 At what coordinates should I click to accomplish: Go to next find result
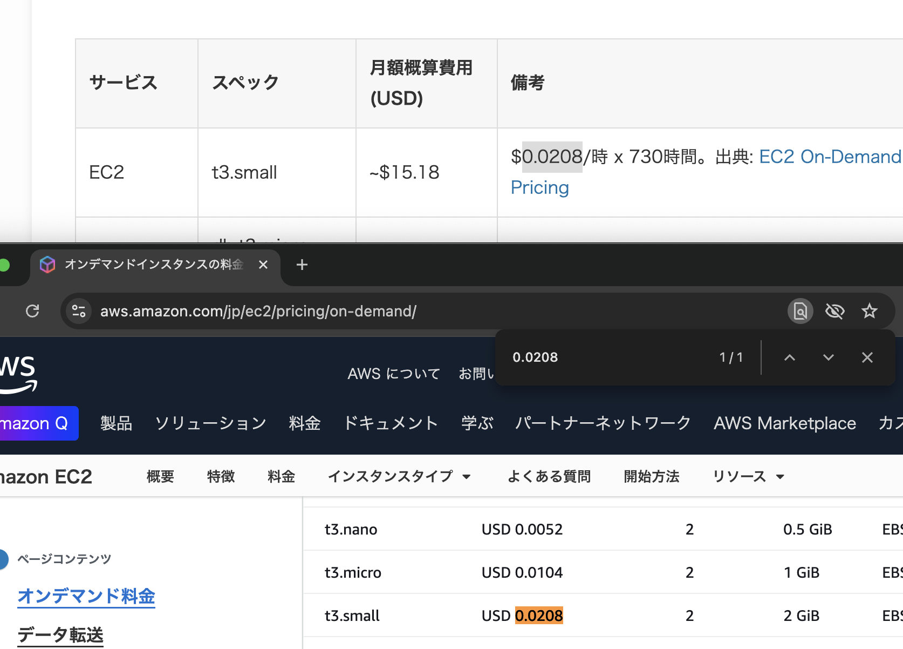pyautogui.click(x=829, y=357)
